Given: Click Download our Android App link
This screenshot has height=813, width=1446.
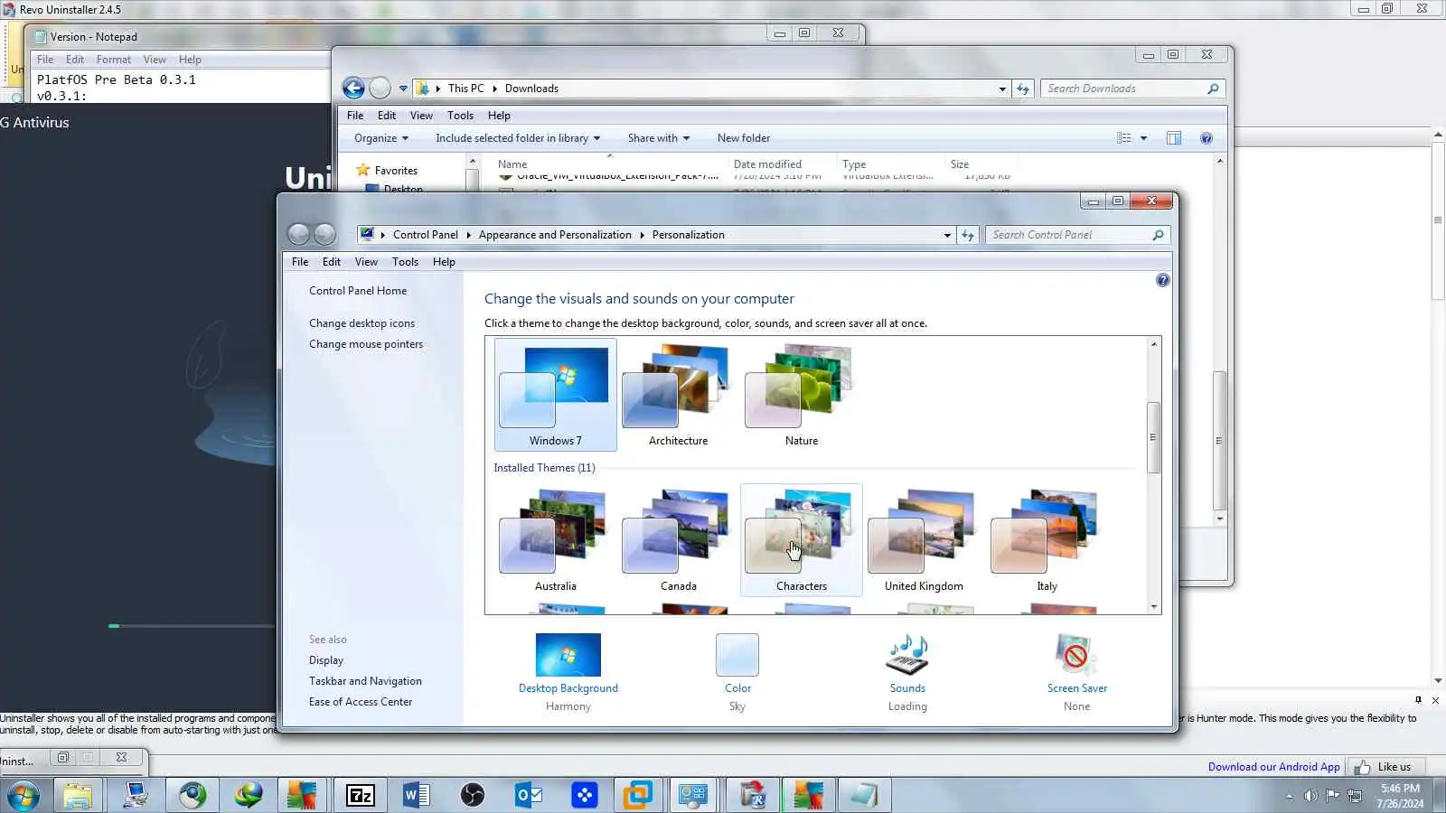Looking at the screenshot, I should [1274, 767].
